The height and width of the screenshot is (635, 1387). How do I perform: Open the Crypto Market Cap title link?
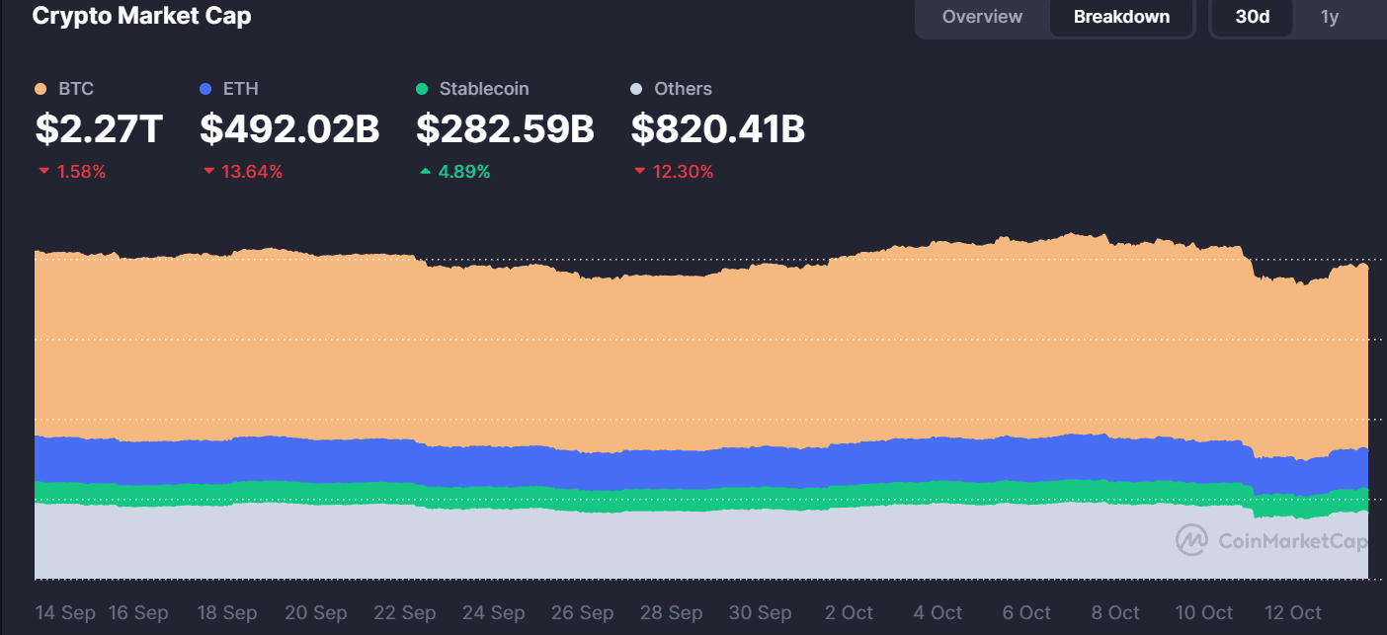[141, 16]
